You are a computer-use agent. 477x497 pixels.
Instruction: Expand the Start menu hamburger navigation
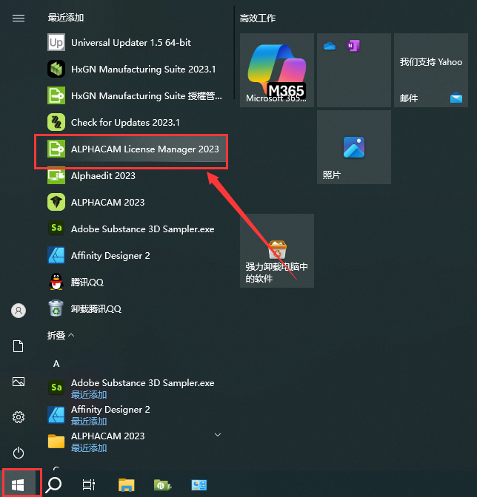tap(19, 18)
